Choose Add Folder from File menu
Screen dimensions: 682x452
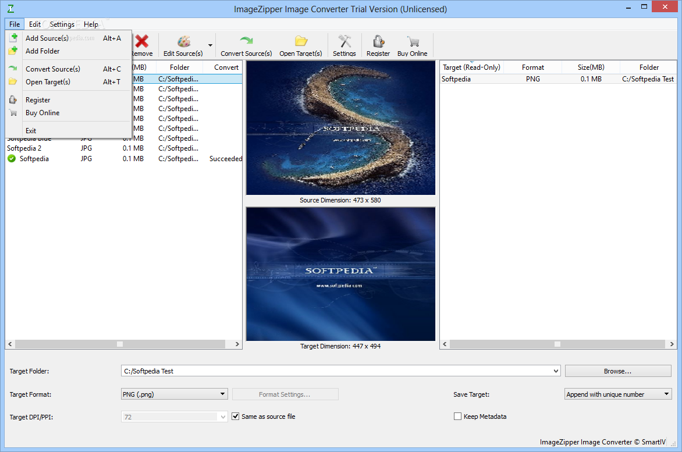tap(69, 51)
